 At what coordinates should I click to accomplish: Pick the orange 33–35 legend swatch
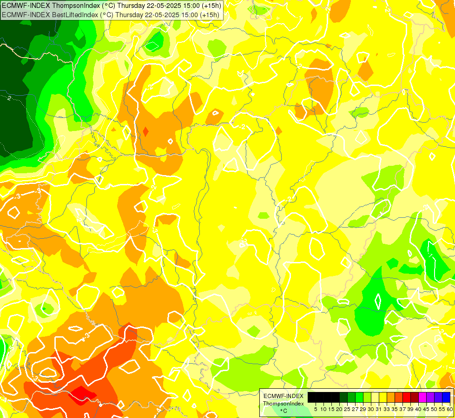coord(391,398)
